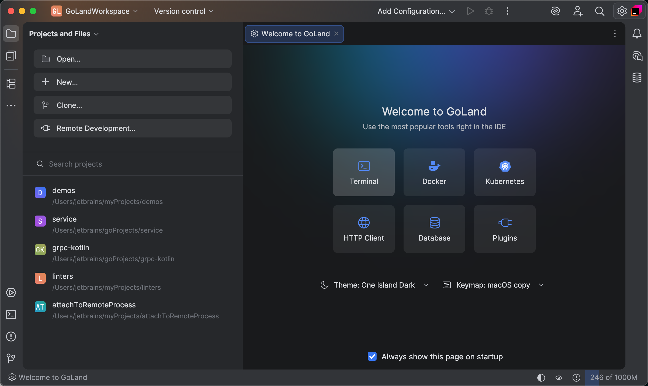Click the AI Assistant spiral icon
Screen dimensions: 648x386
[555, 11]
